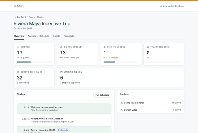This screenshot has width=198, height=133.
Task: Click the On The Ground people icon
Action: click(x=61, y=47)
